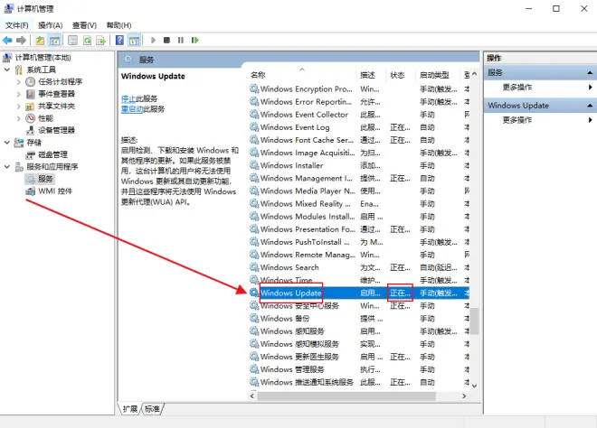Collapse the 存储 tree node
This screenshot has width=597, height=428.
[x=7, y=143]
